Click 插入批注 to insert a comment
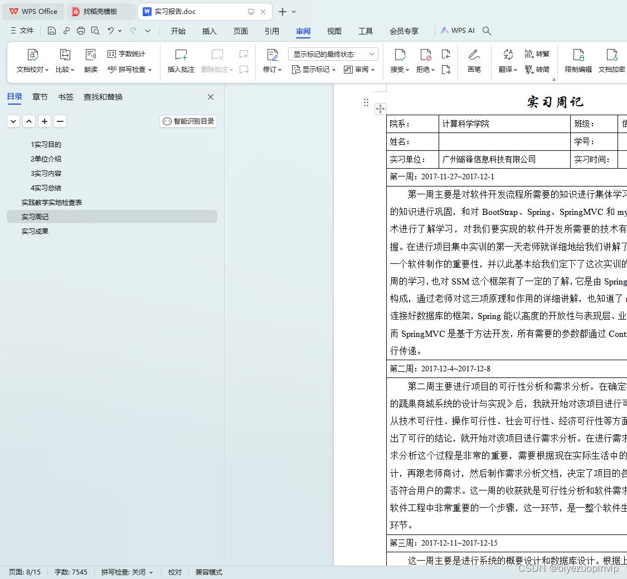 pos(181,61)
